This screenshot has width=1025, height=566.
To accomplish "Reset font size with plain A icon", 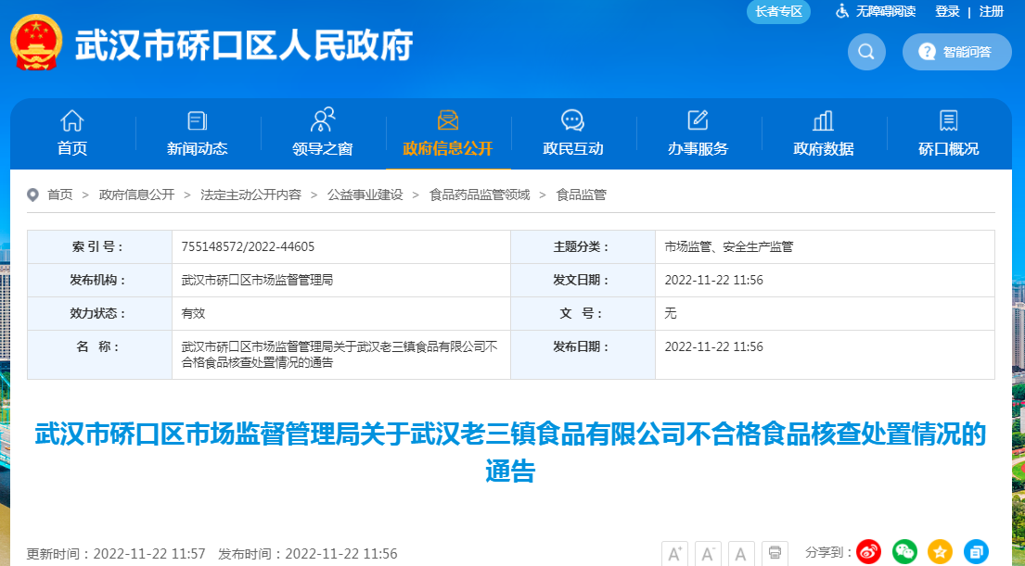I will [741, 554].
